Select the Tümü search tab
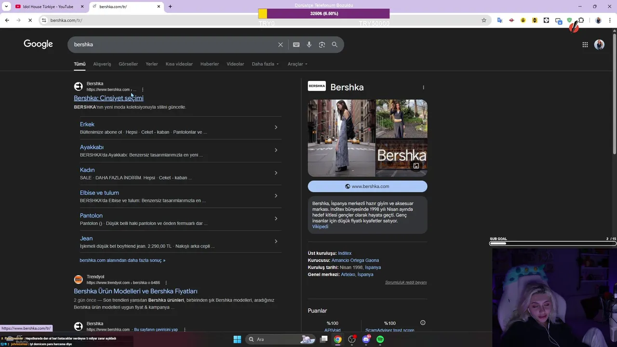The image size is (617, 347). coord(80,64)
